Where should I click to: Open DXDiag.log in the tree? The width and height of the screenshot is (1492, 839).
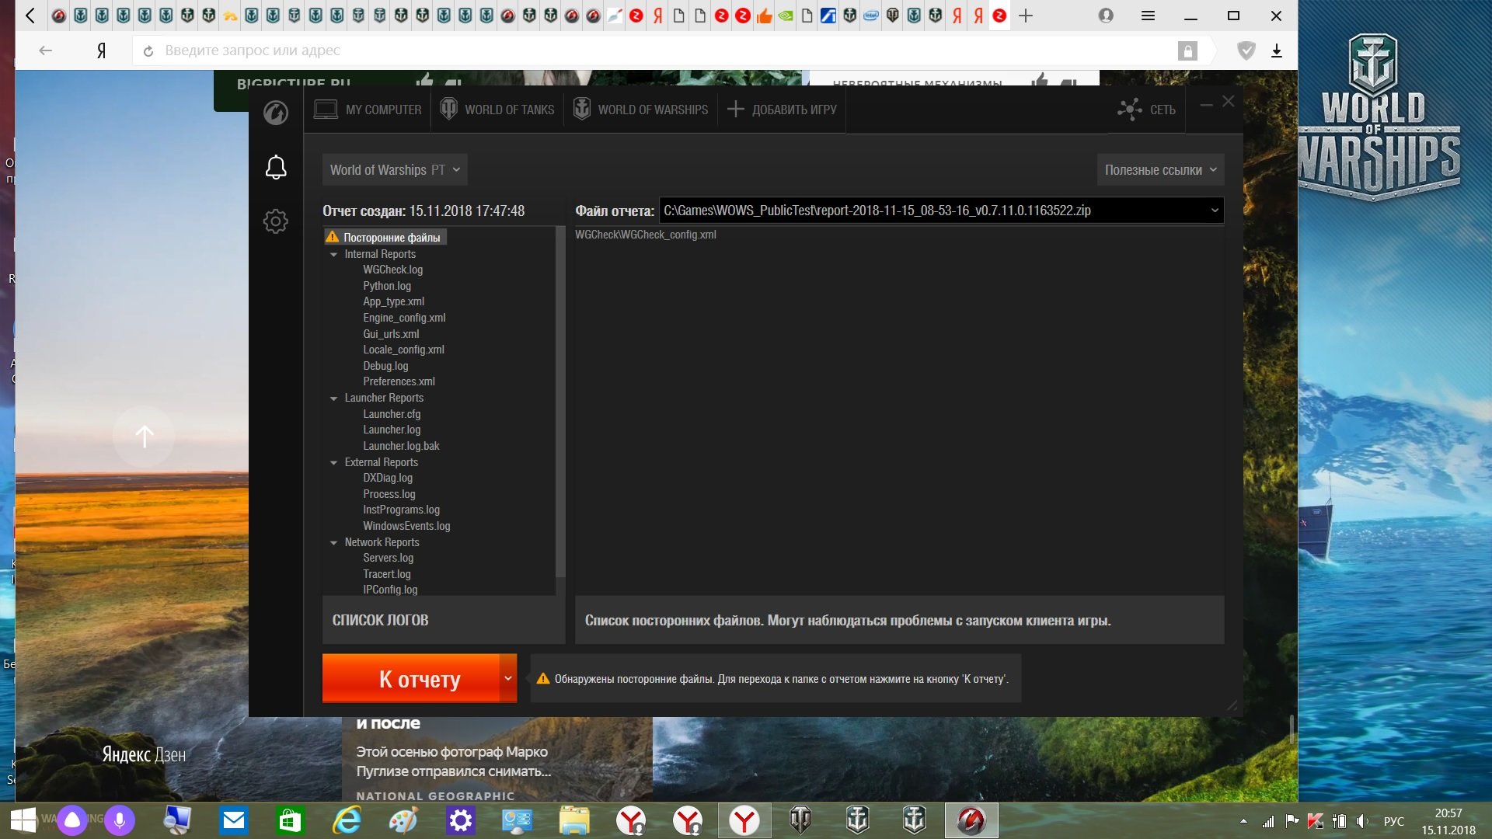(x=388, y=478)
